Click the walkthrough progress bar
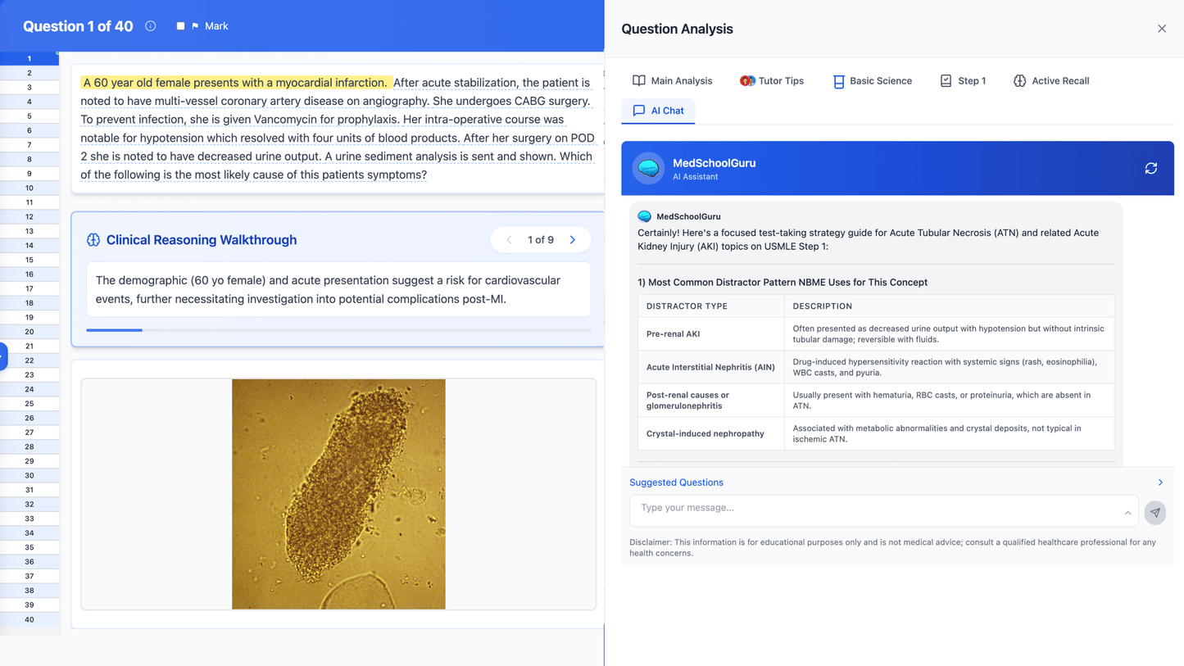 pyautogui.click(x=338, y=330)
